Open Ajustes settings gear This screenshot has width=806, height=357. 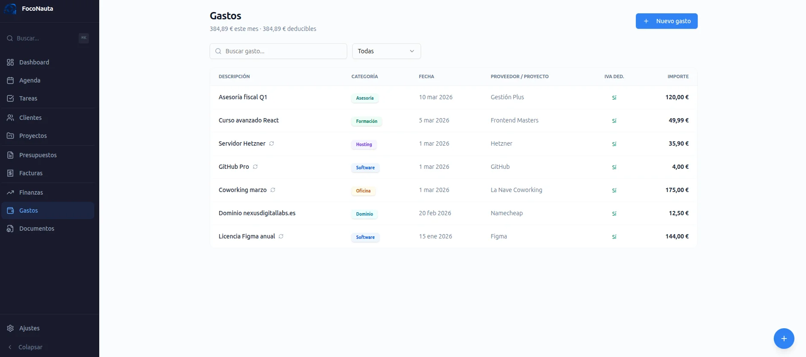click(10, 328)
